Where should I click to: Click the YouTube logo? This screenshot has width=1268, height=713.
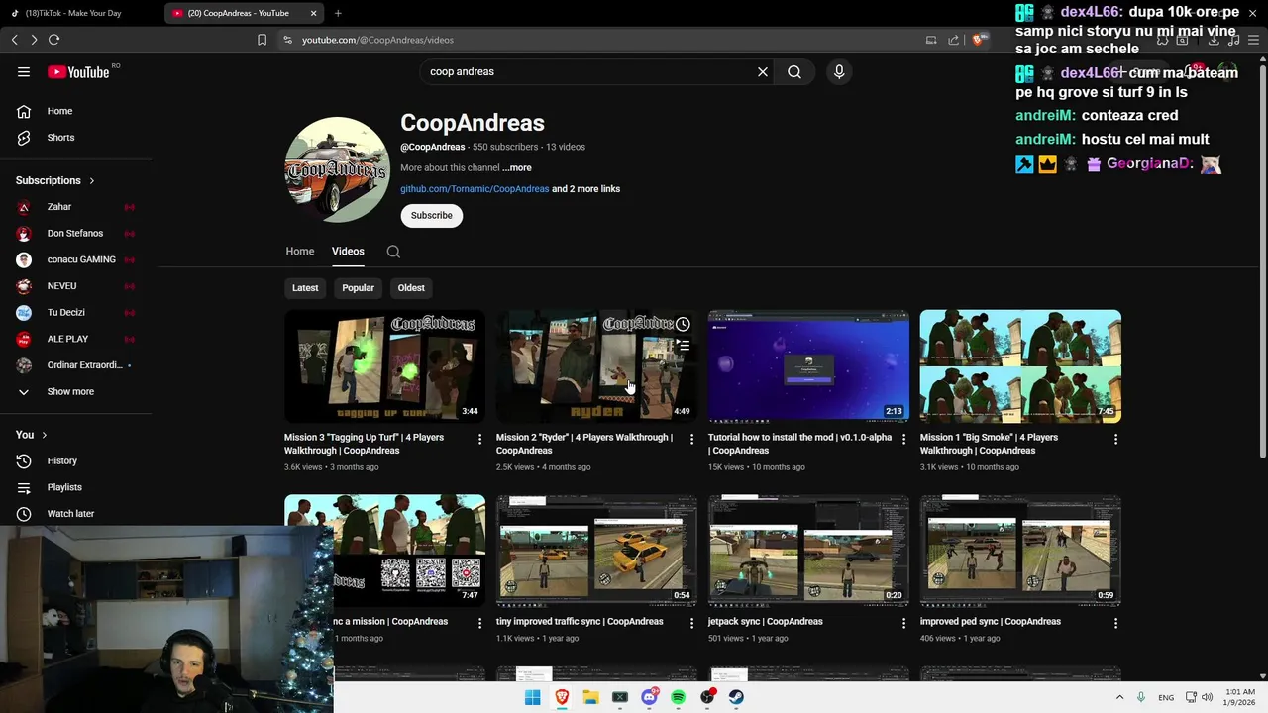78,71
